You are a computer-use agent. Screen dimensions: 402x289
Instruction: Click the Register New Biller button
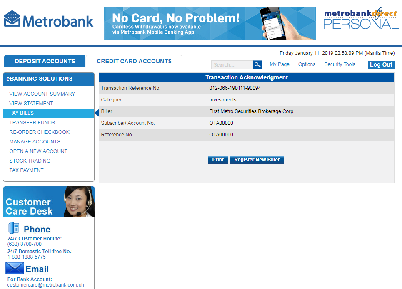click(x=257, y=160)
